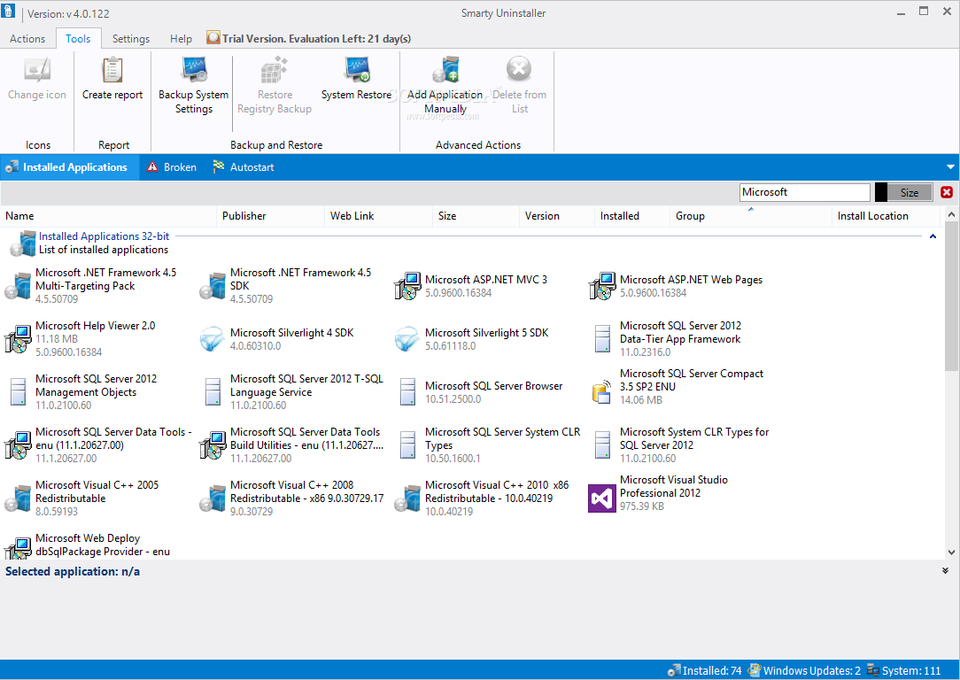Select Microsoft Silverlight 5 SDK icon
960x680 pixels.
(407, 339)
